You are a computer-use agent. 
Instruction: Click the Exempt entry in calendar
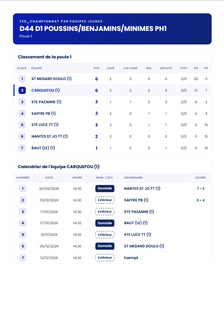(x=131, y=257)
